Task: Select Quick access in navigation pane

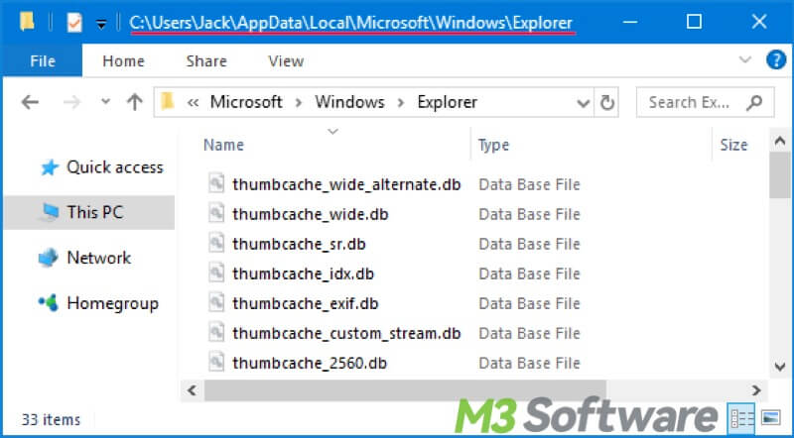Action: click(115, 167)
